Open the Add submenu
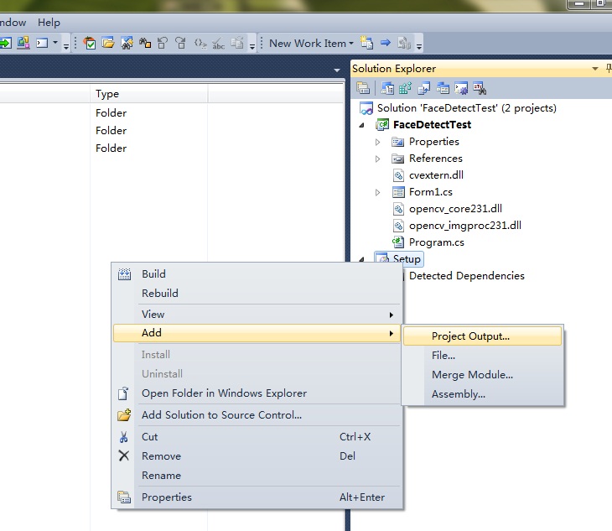This screenshot has height=531, width=612. click(x=257, y=333)
